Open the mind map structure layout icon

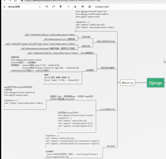pos(90,7)
